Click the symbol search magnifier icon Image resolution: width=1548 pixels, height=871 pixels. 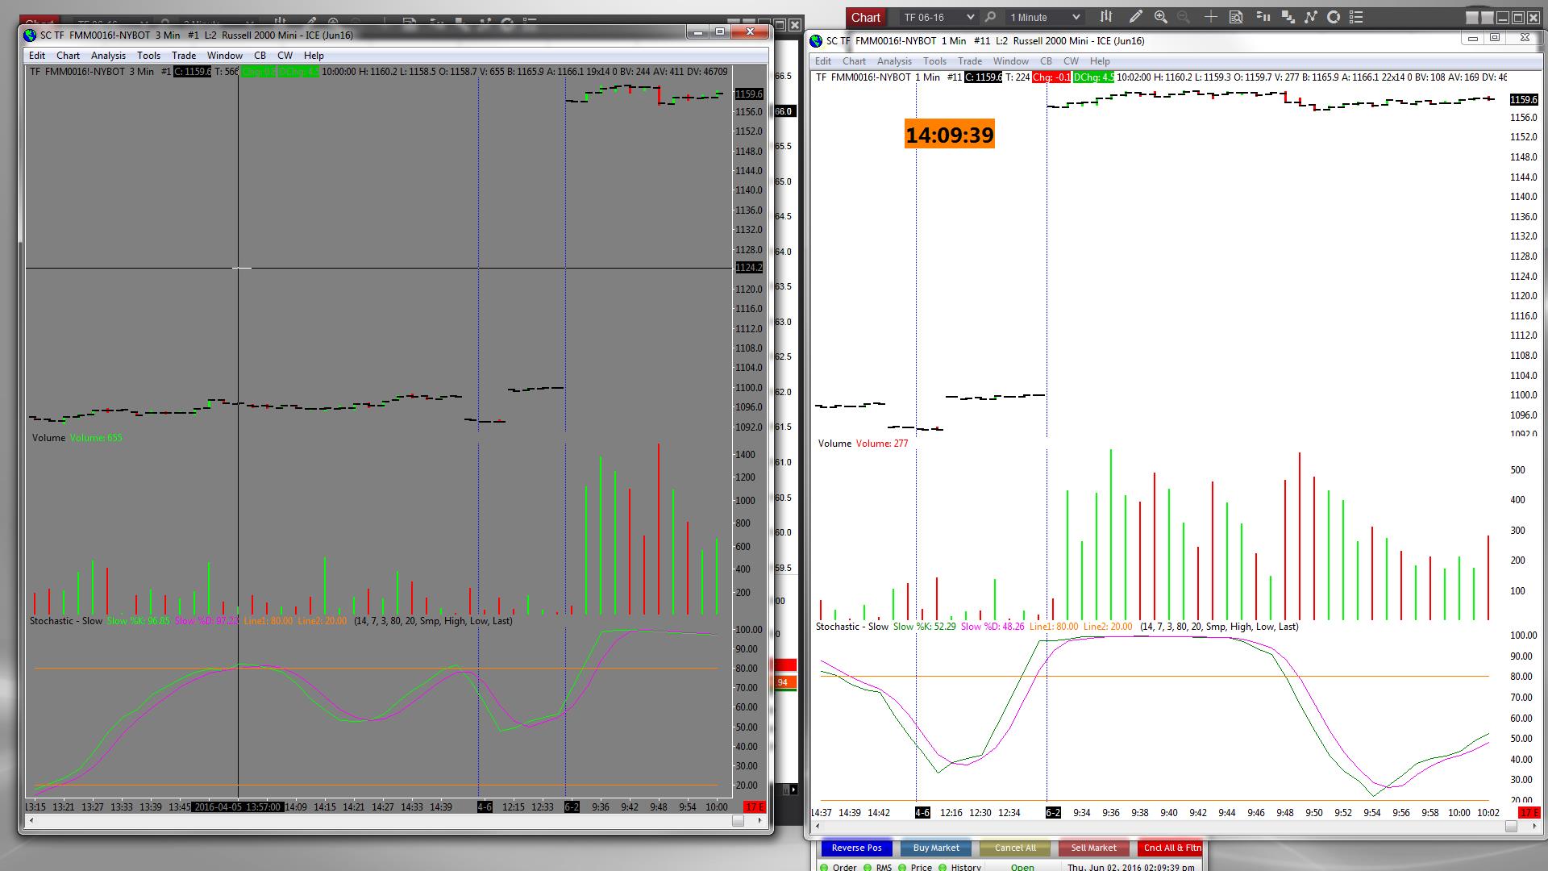(991, 17)
